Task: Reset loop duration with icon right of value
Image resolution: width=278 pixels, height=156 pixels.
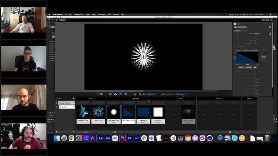Action: (187, 94)
